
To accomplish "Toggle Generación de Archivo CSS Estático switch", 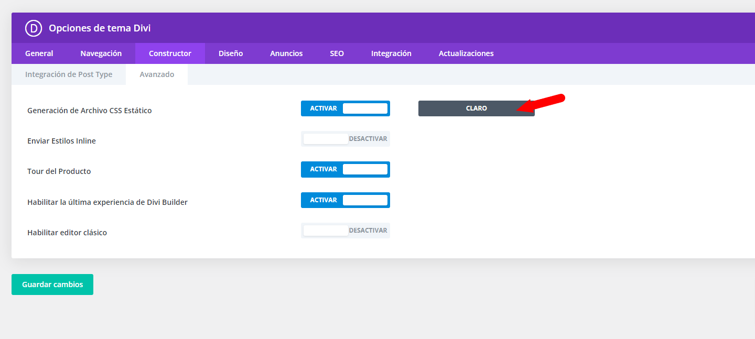I will coord(346,108).
